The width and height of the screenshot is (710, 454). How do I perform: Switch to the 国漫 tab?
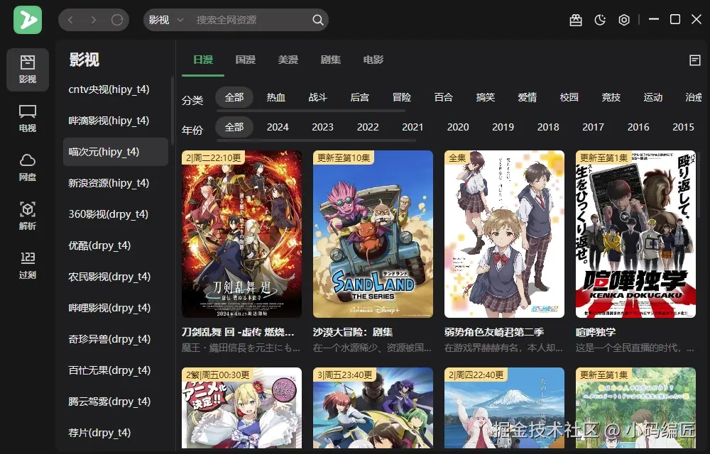246,60
